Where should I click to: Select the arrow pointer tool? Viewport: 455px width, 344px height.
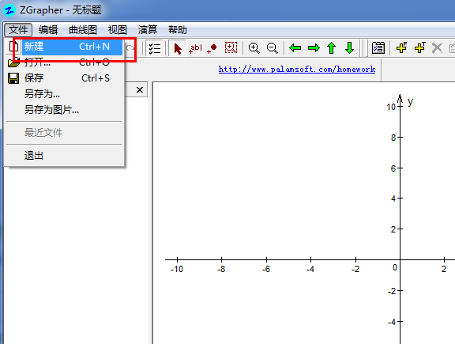(177, 48)
